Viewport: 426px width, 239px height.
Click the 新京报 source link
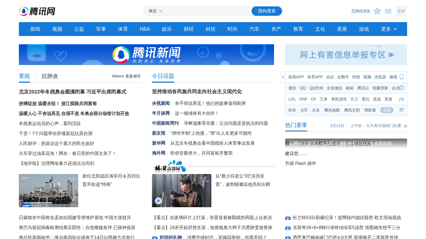pyautogui.click(x=159, y=133)
